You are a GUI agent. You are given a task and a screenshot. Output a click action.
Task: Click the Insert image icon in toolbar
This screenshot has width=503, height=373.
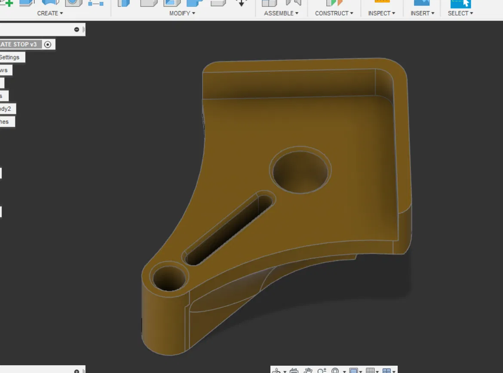[421, 3]
